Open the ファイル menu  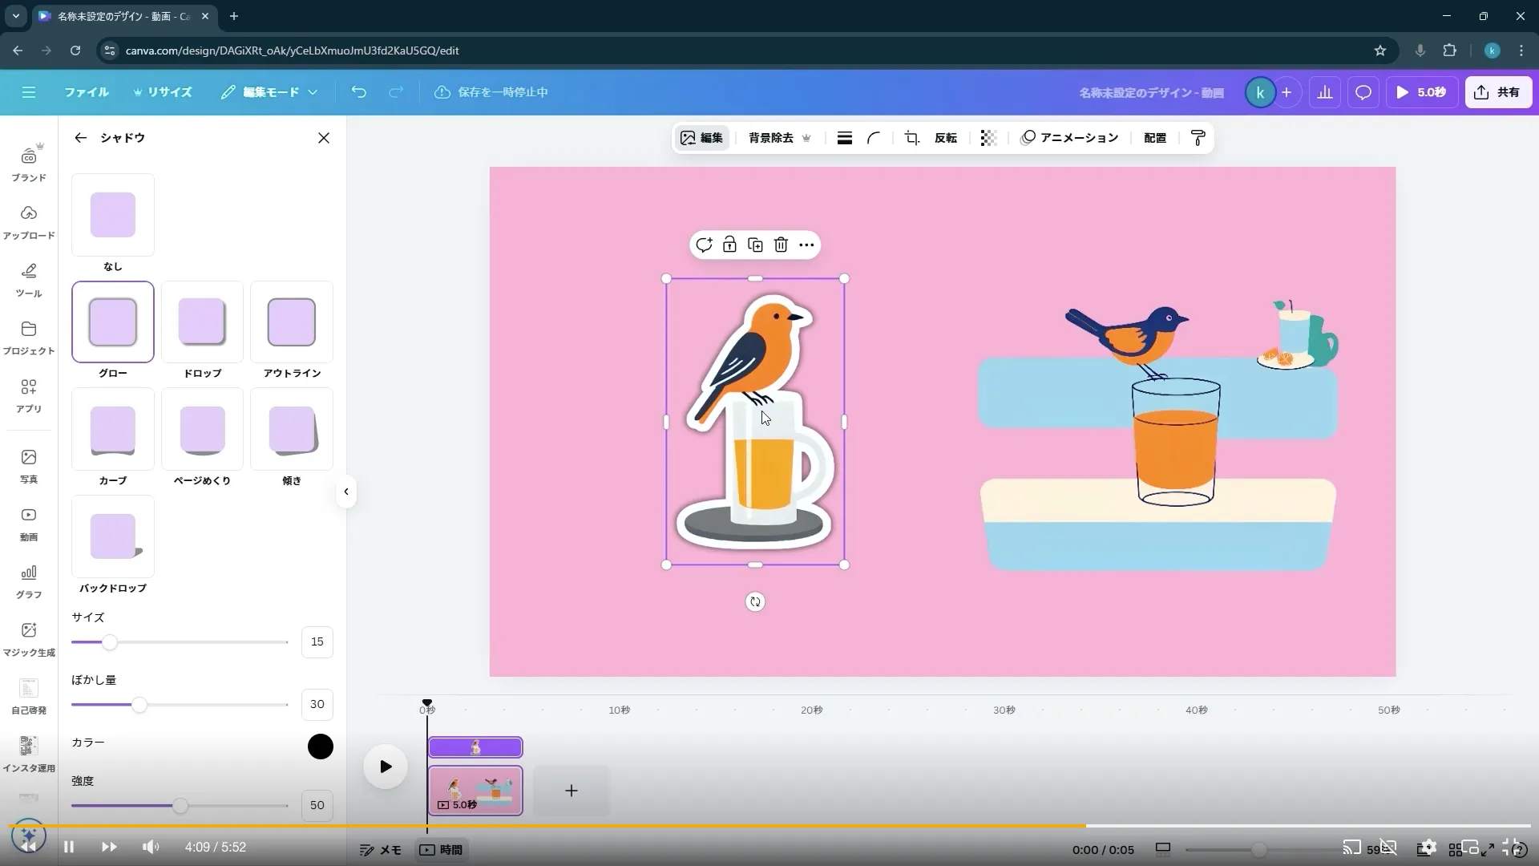tap(87, 92)
